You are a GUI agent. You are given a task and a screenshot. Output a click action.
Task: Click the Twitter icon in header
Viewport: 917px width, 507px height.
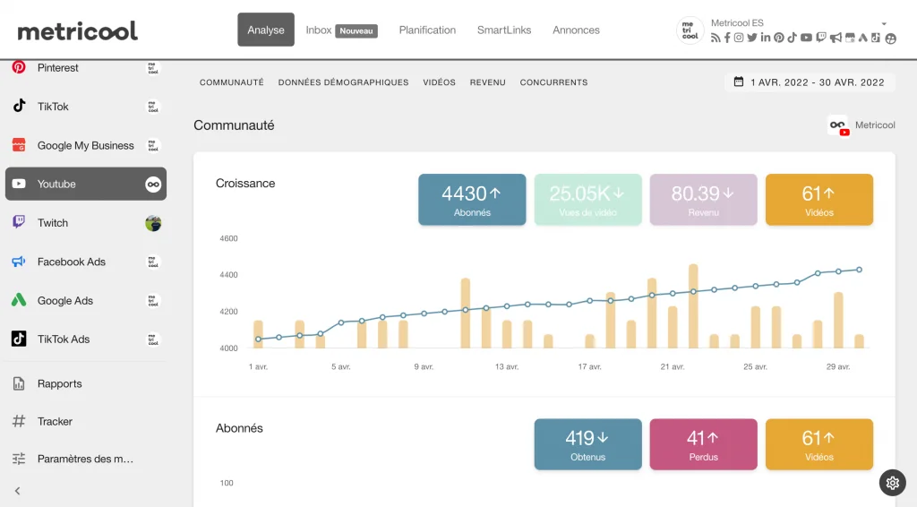[752, 38]
